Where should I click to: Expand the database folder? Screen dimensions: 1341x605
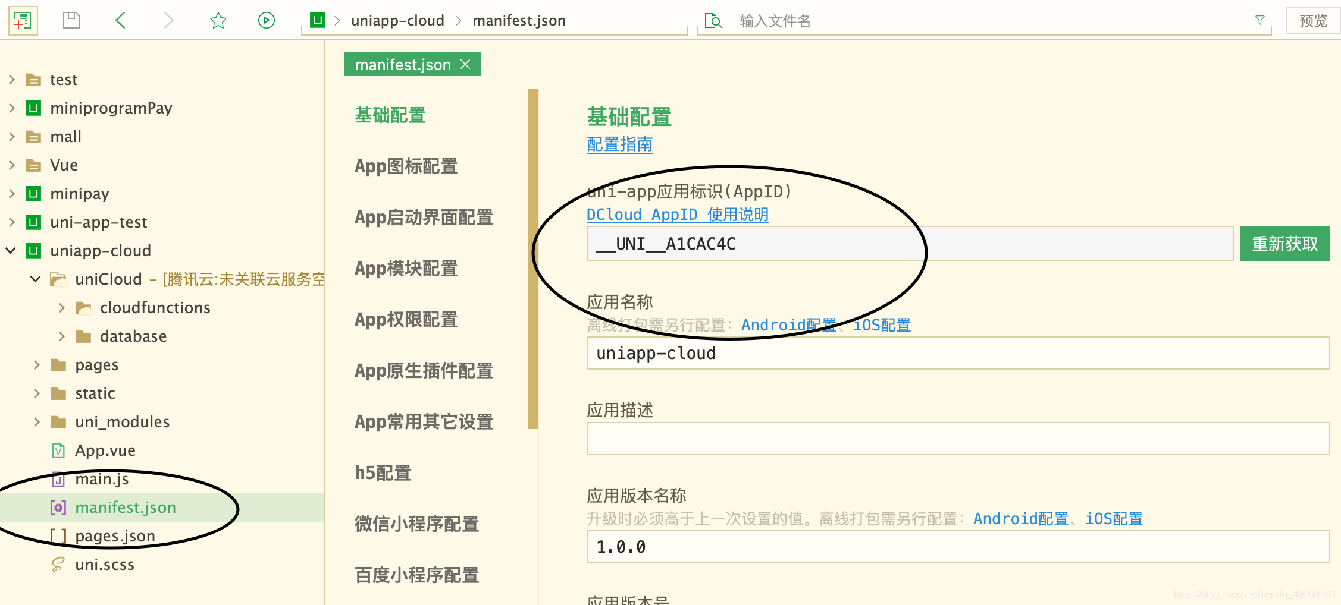tap(61, 336)
